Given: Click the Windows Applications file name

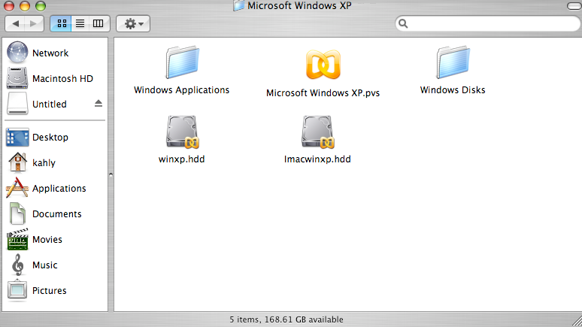Looking at the screenshot, I should tap(181, 90).
